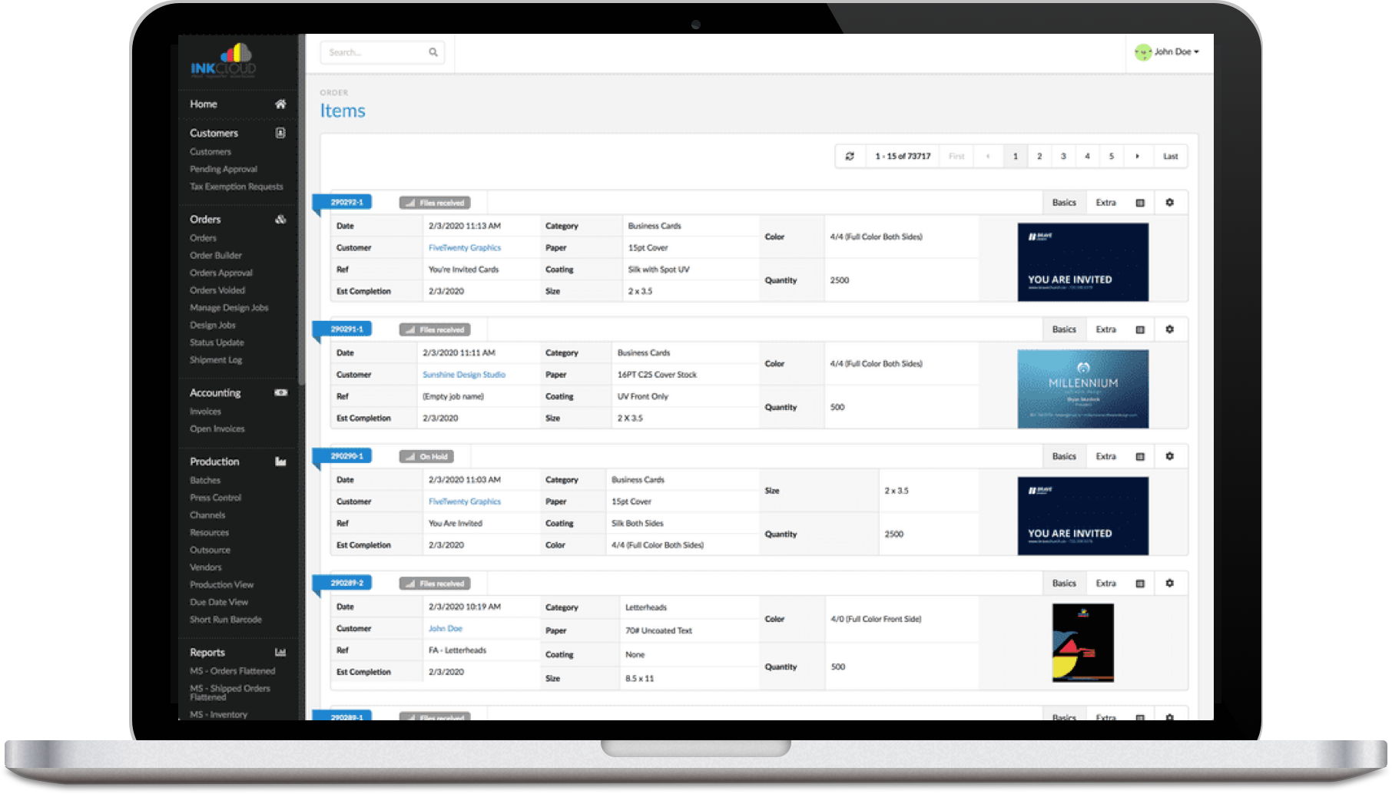Refresh the items list with the refresh icon

[850, 156]
